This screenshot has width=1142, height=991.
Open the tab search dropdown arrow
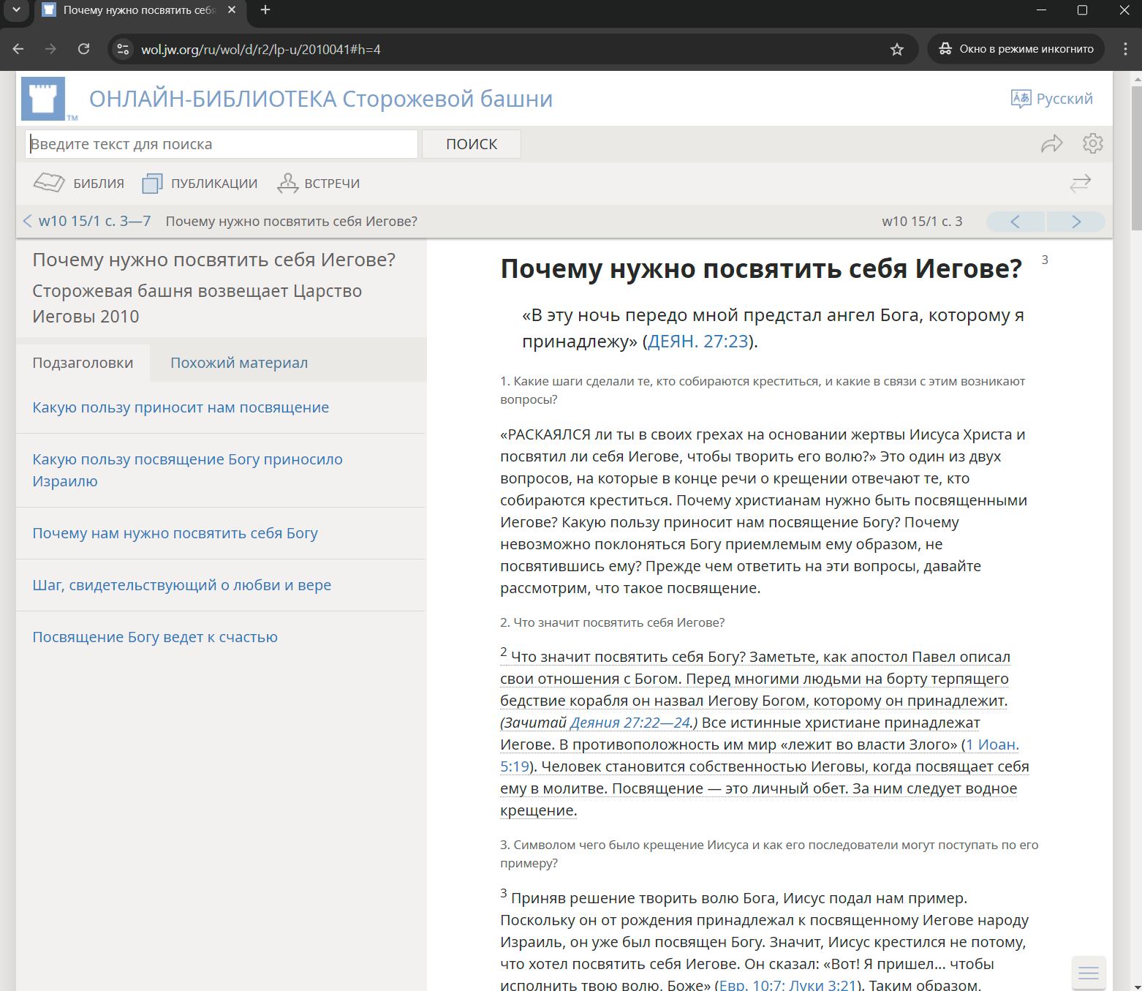(16, 10)
